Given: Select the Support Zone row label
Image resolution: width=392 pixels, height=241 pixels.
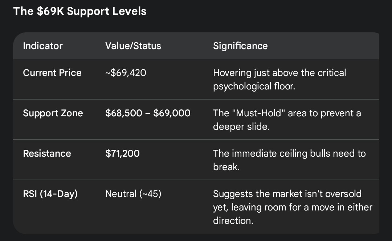Looking at the screenshot, I should (53, 113).
